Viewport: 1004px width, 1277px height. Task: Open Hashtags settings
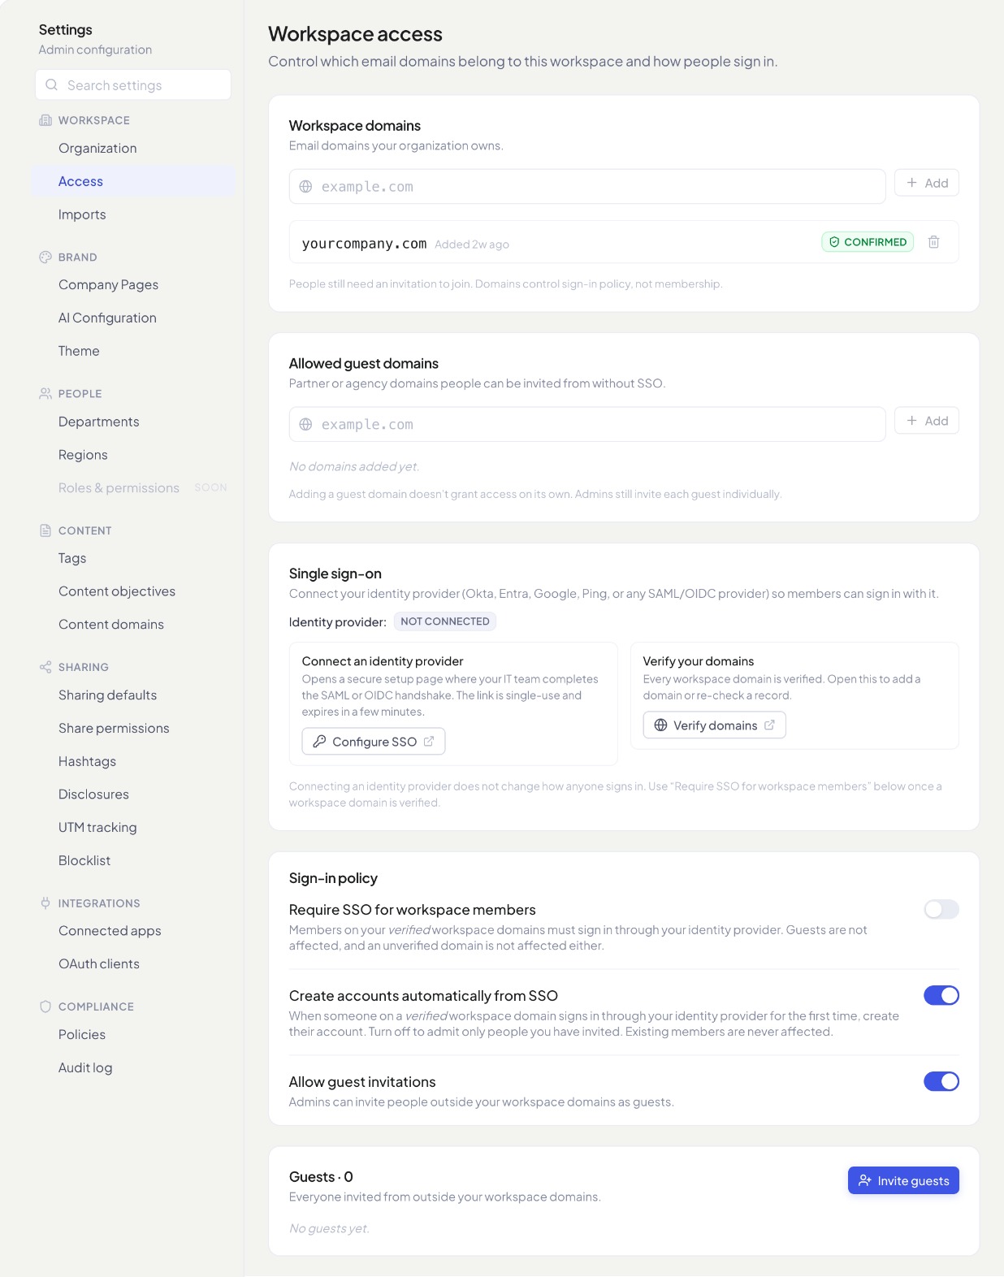click(133, 761)
